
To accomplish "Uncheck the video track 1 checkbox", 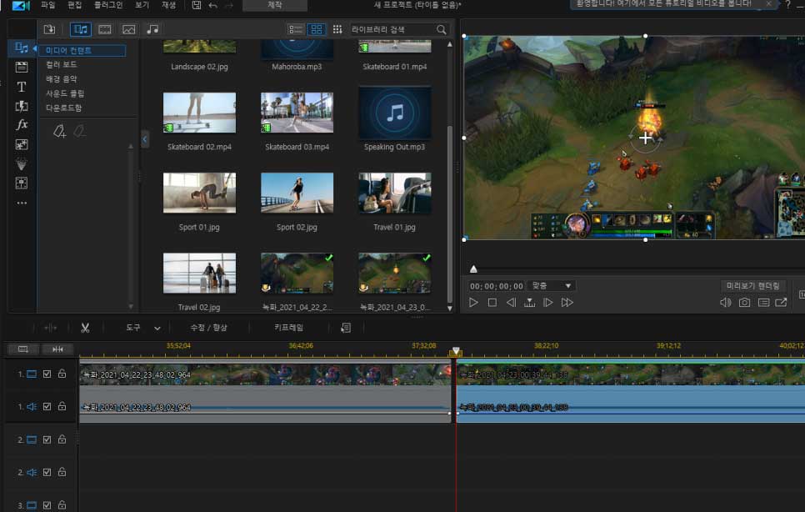I will pyautogui.click(x=47, y=374).
